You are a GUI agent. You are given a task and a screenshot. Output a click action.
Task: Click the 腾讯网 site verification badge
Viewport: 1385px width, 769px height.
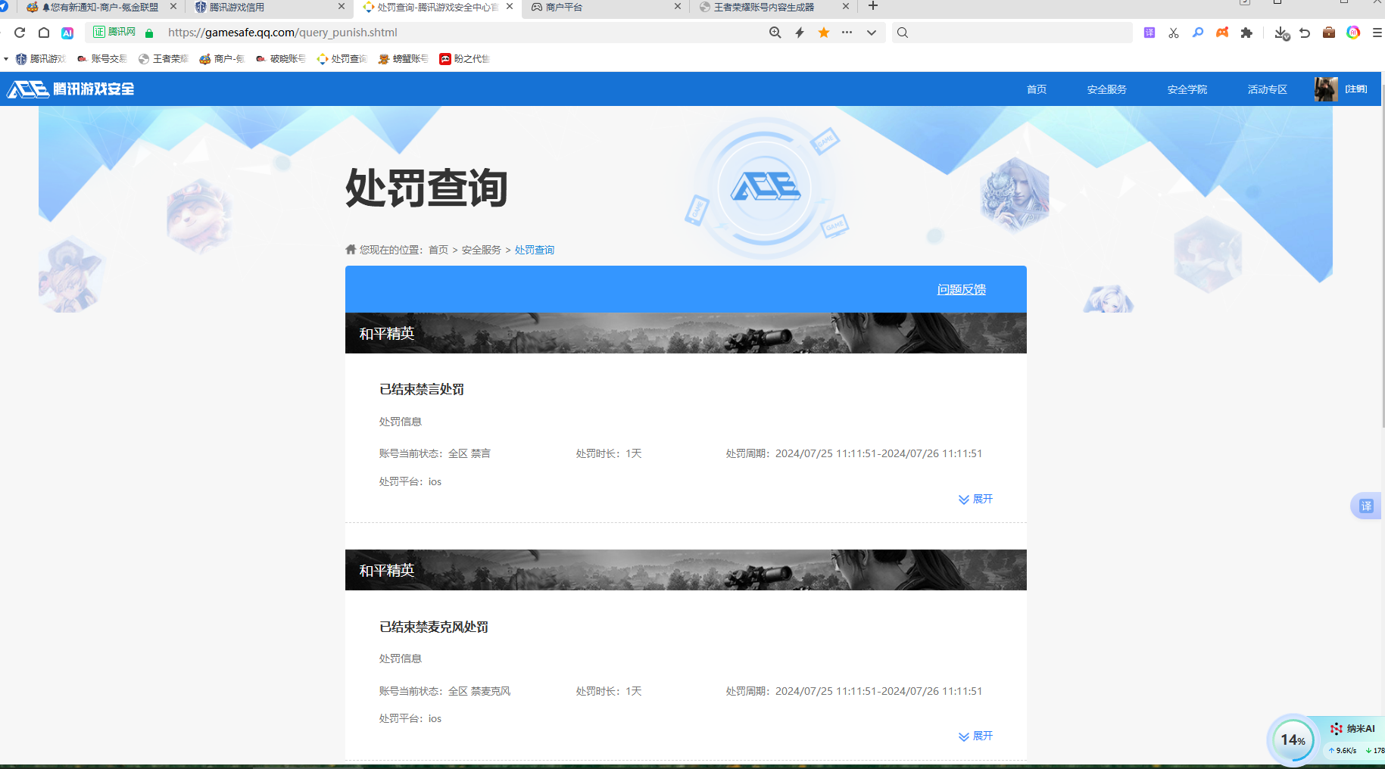(114, 32)
